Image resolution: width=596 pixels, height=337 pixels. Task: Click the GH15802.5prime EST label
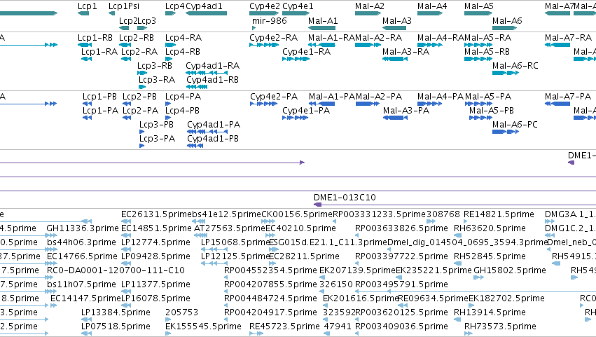pos(510,271)
